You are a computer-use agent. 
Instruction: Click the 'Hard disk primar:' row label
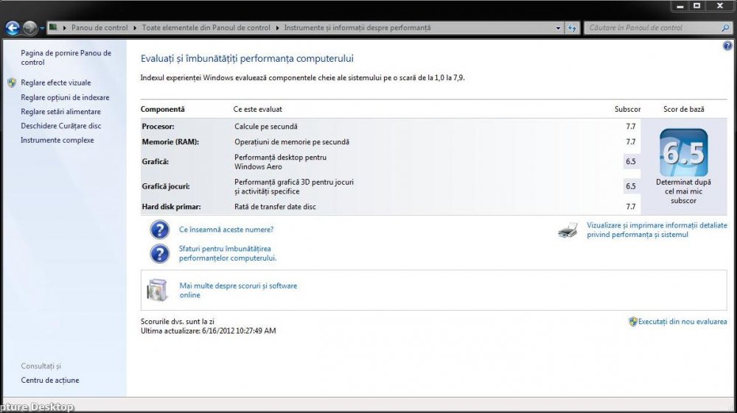171,206
